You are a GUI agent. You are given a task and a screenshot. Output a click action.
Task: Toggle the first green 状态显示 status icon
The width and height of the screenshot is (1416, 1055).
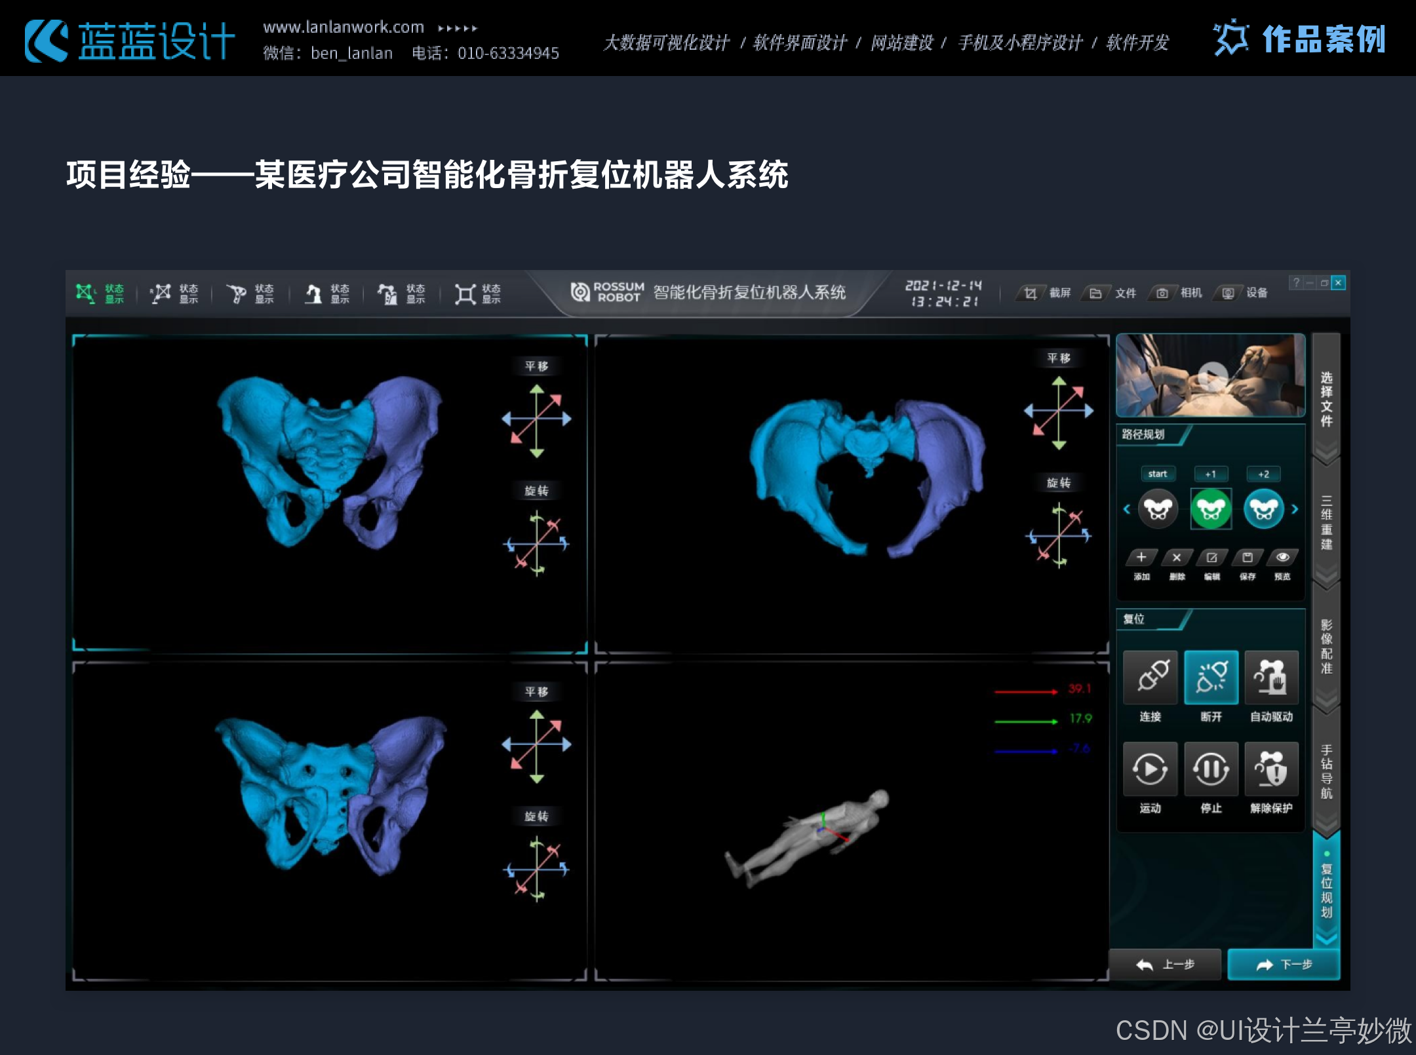click(86, 294)
